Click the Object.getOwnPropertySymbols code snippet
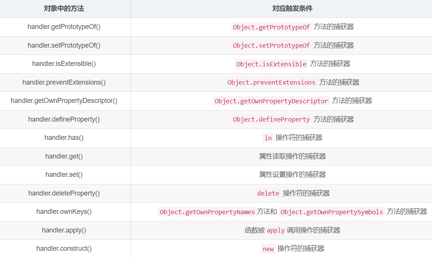The image size is (432, 258). point(332,212)
